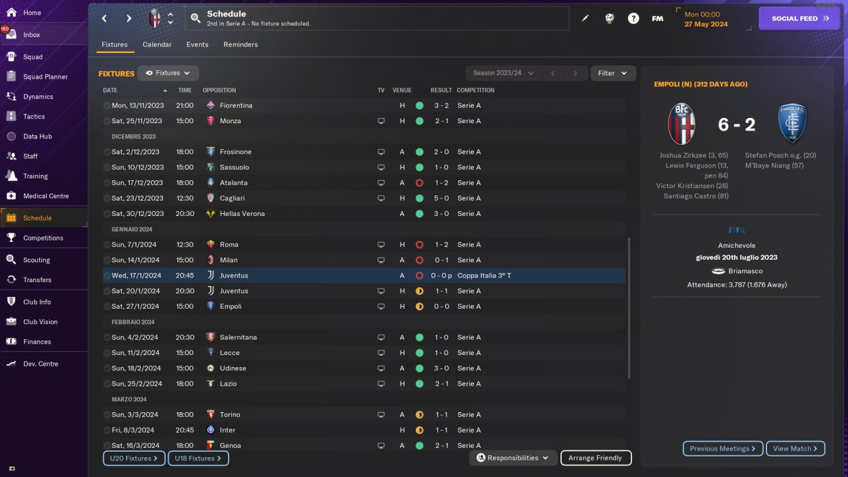
Task: Sort fixtures by Date column arrow
Action: coord(165,90)
